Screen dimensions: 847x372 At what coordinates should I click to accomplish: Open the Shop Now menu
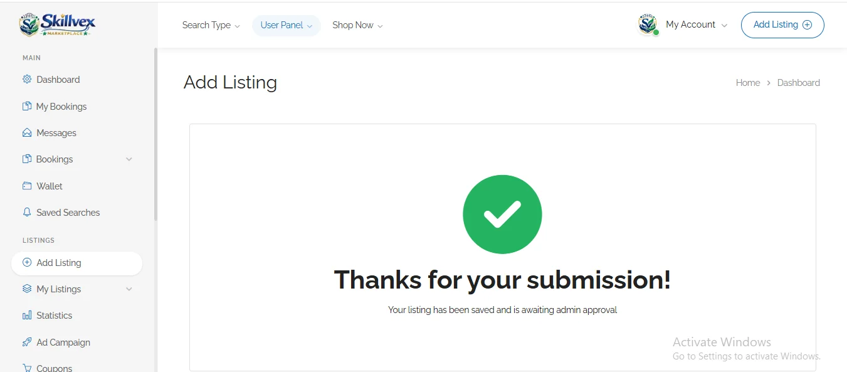357,25
